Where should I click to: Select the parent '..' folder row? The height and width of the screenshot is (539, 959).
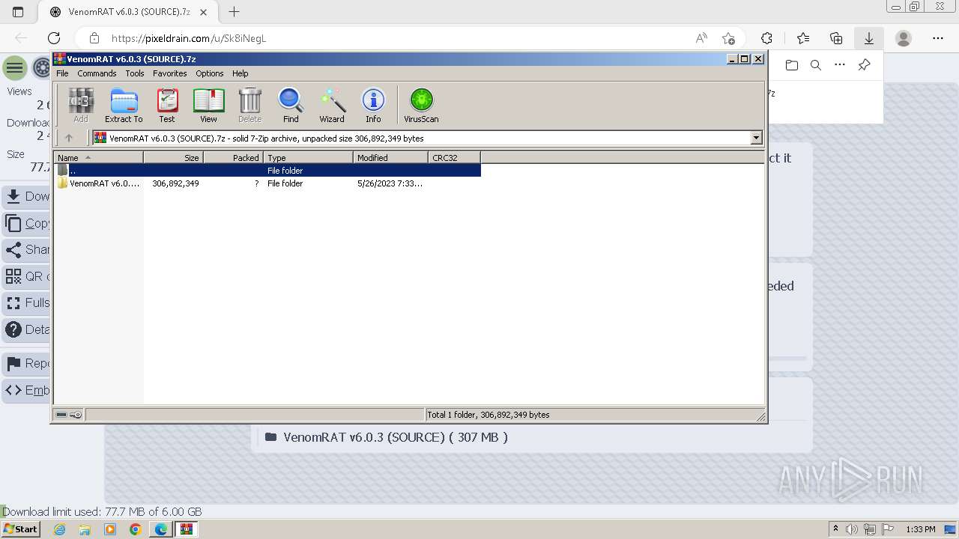267,171
